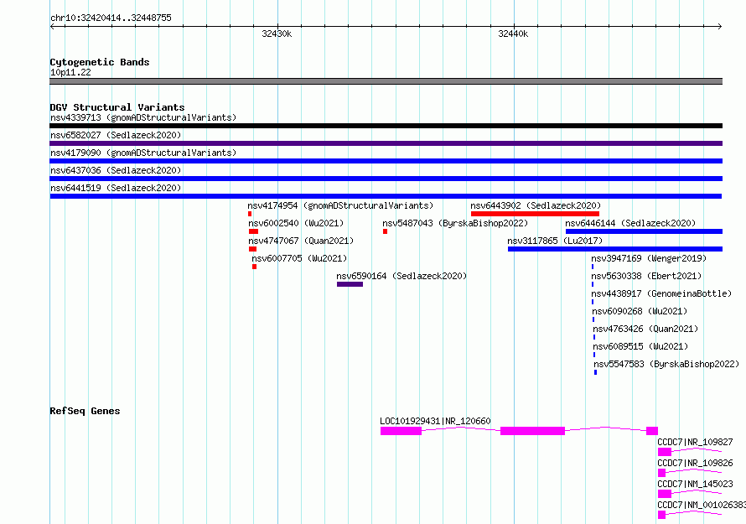Open the nsv6002540 (Wu2021) label
This screenshot has height=524, width=746.
click(296, 223)
